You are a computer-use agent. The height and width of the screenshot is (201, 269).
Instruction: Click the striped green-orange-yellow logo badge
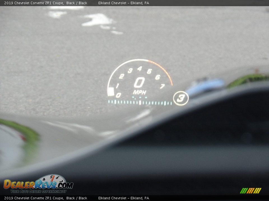pos(251,191)
